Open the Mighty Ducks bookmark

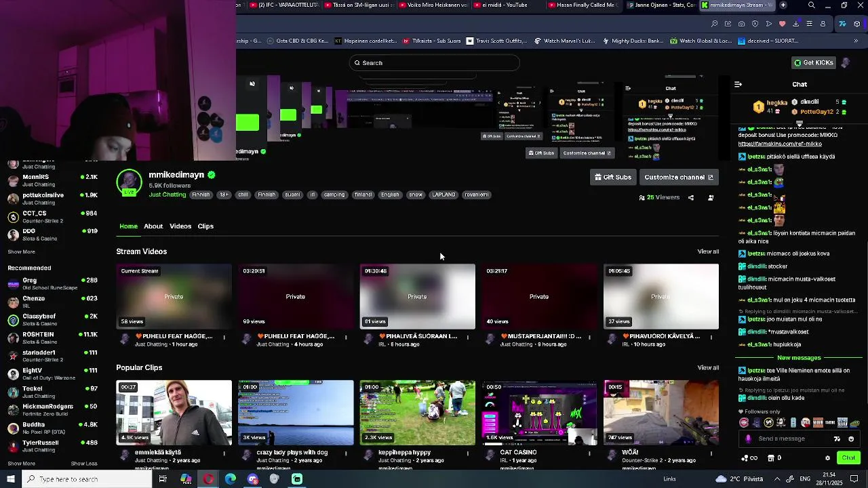pos(632,41)
